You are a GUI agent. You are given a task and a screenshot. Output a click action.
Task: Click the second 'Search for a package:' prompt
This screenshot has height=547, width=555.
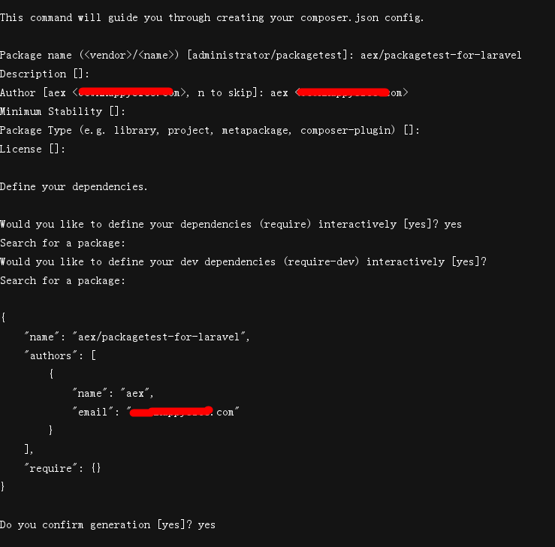(62, 281)
